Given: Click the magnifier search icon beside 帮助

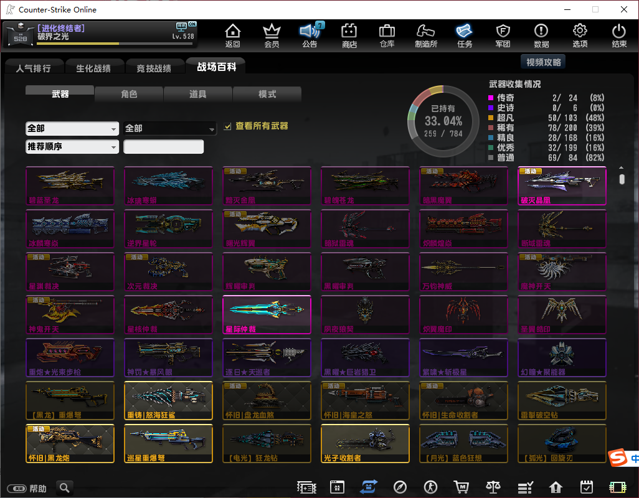Looking at the screenshot, I should (x=64, y=487).
